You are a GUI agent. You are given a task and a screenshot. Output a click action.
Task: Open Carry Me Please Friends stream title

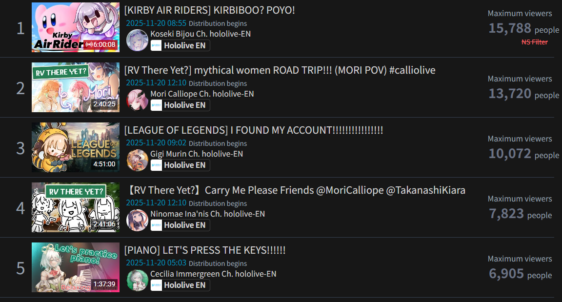(296, 190)
